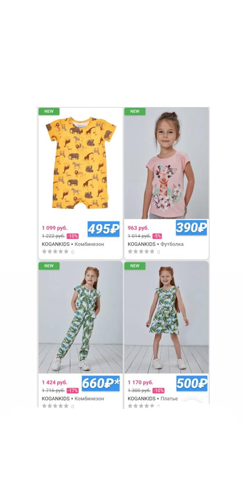Rate the Футболка item with stars
Screen dimensions: 245x484
[141, 252]
